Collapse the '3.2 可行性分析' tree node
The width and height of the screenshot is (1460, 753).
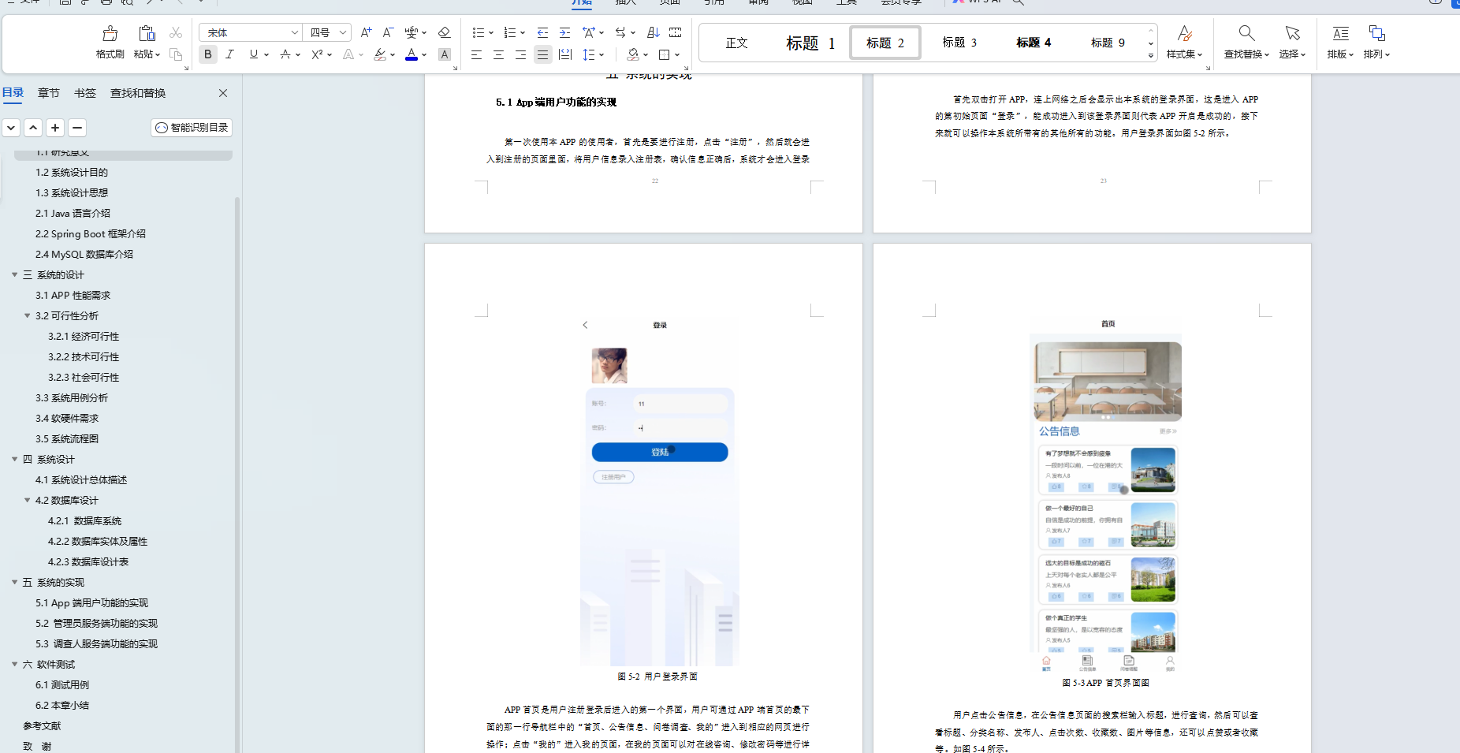pos(27,315)
